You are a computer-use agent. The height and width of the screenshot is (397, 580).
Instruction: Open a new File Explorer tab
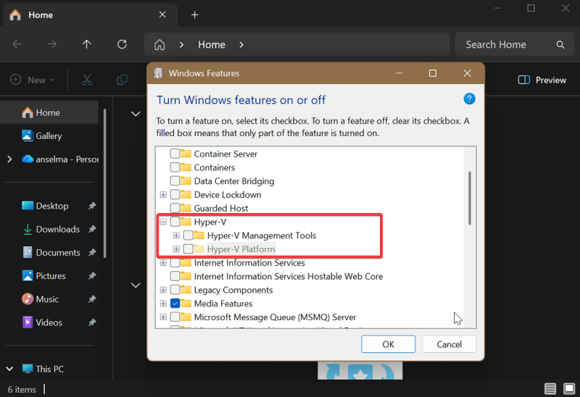tap(195, 14)
